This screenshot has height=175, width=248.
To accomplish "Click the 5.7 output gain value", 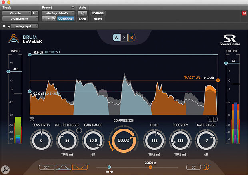I will (x=233, y=61).
